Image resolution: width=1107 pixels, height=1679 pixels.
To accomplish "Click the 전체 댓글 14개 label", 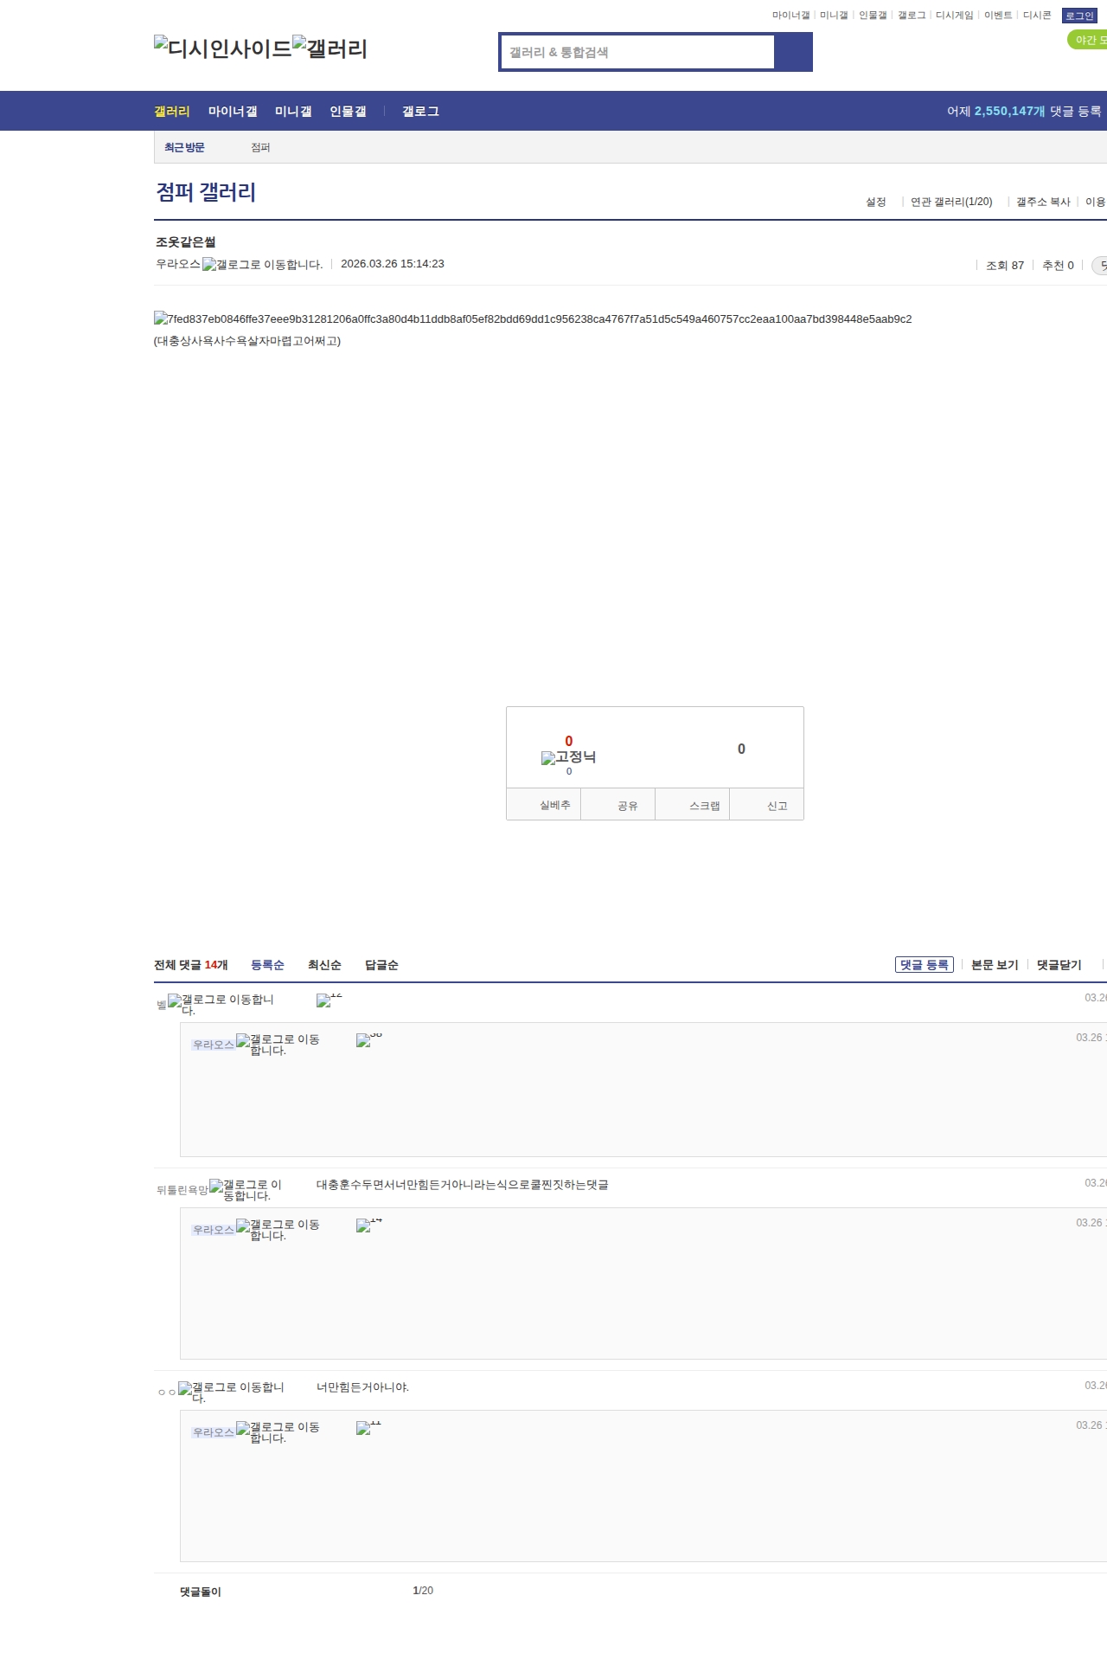I will pos(191,965).
